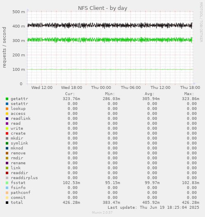The width and height of the screenshot is (205, 217).
Task: Select the pathconf legend label
Action: coord(21,193)
